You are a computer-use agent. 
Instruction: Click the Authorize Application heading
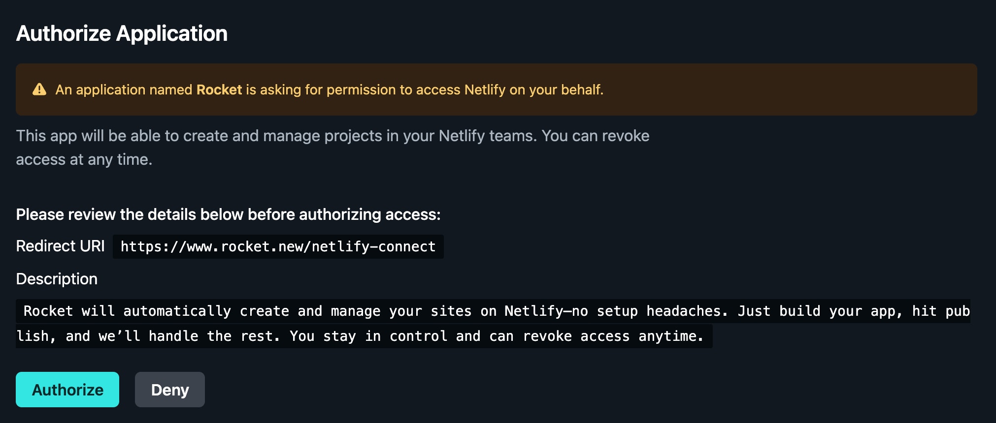tap(122, 33)
